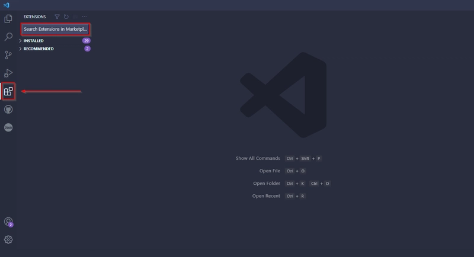Click the VS Code logo in title bar

click(6, 5)
